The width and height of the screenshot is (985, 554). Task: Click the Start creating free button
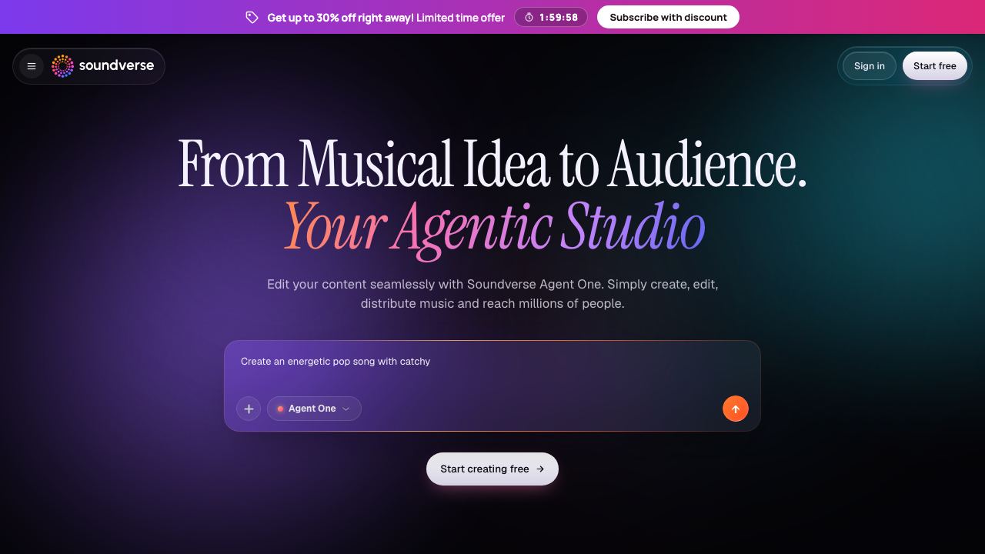coord(492,469)
